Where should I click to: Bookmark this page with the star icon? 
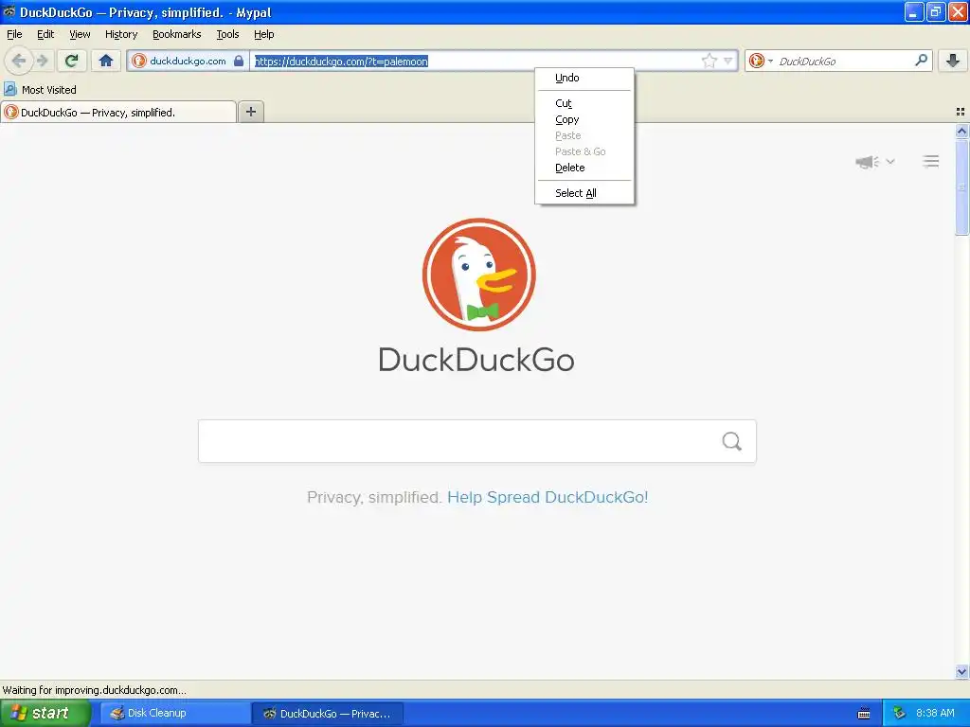(x=709, y=61)
